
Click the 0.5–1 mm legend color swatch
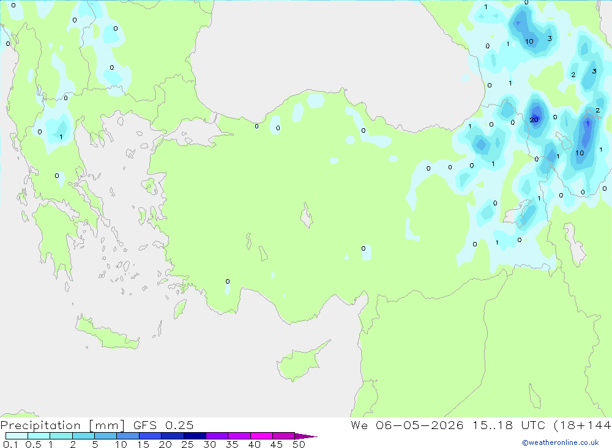point(39,436)
